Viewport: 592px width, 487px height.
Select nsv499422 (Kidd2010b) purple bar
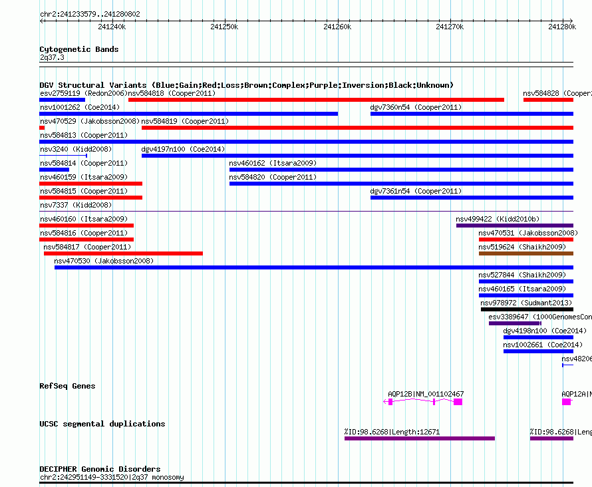tap(515, 226)
